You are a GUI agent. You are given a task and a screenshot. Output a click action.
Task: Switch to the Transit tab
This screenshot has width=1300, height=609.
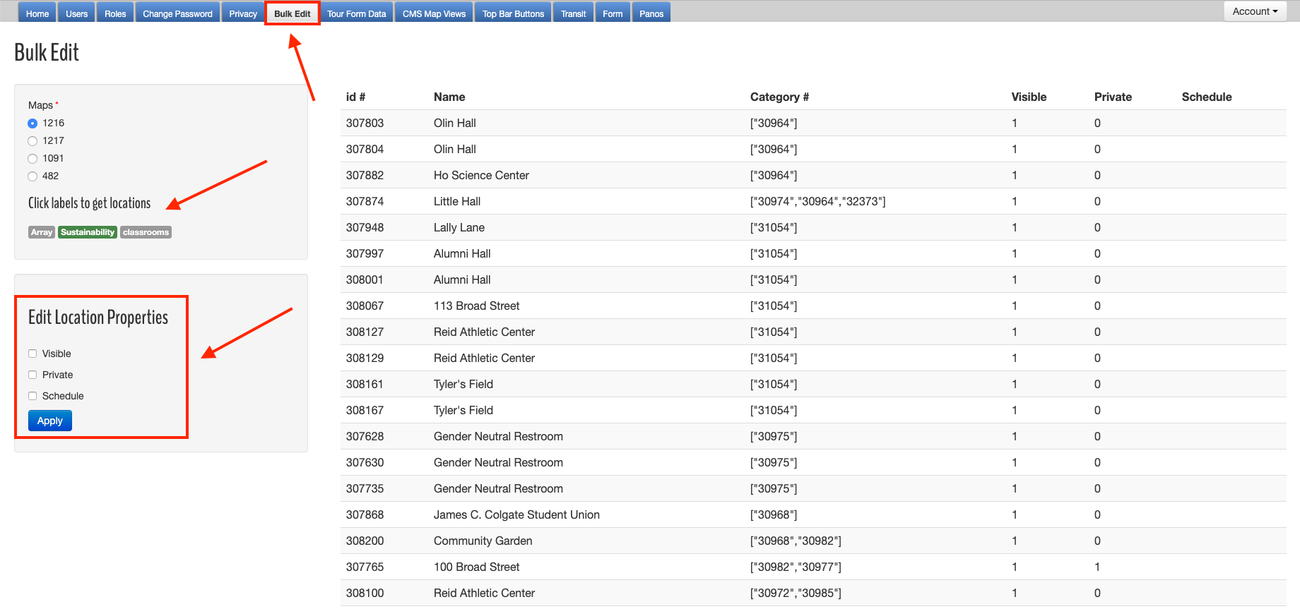(x=574, y=13)
